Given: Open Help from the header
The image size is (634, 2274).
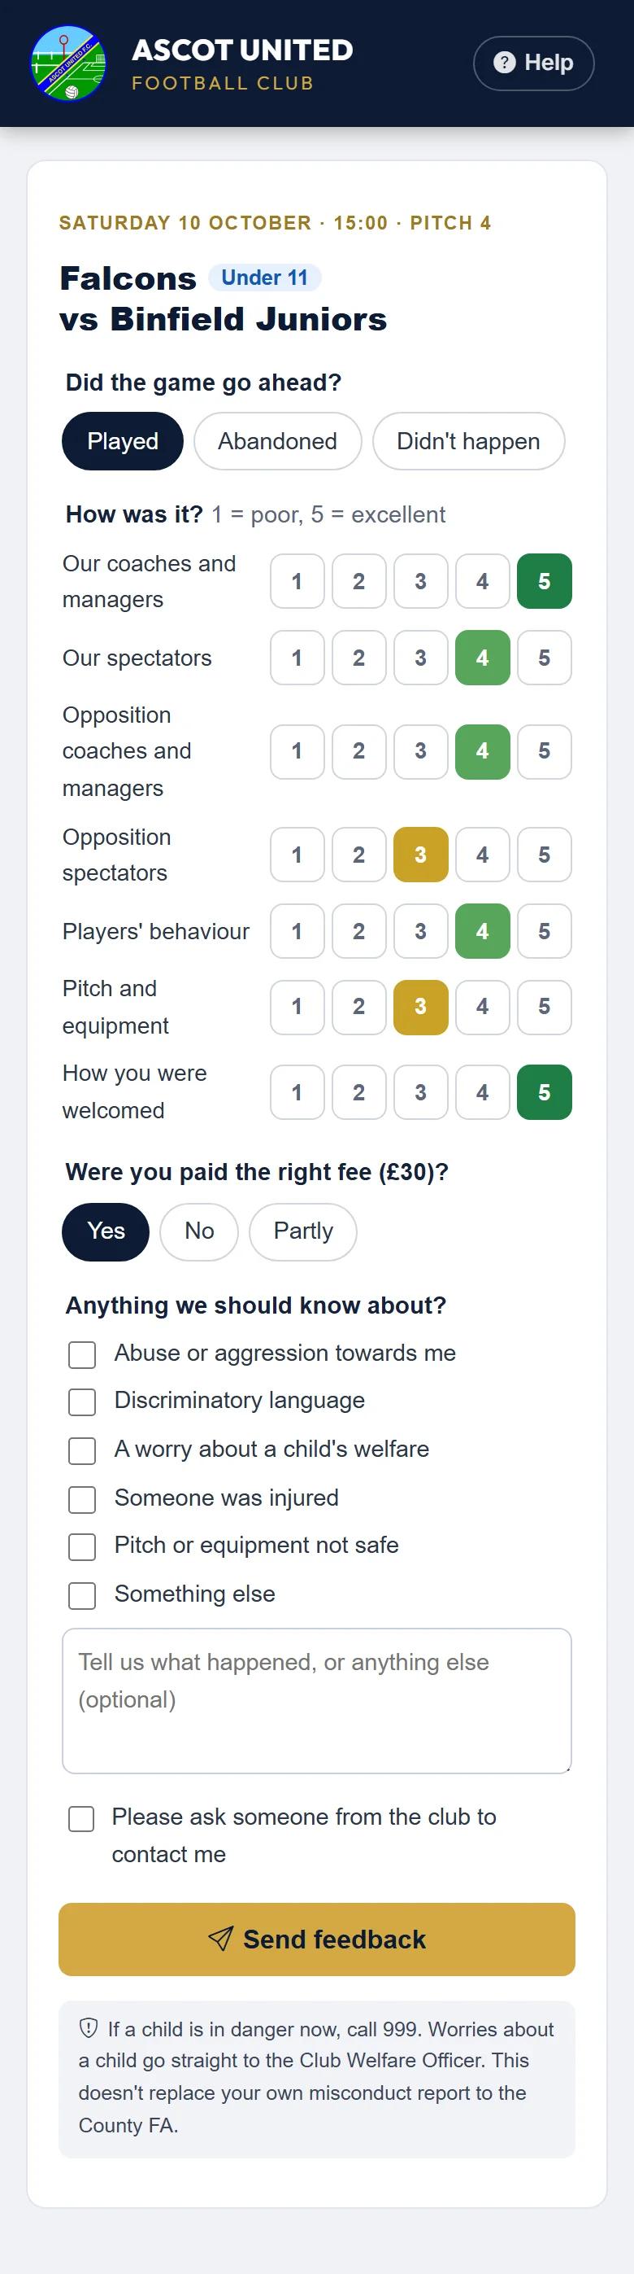Looking at the screenshot, I should coord(533,63).
